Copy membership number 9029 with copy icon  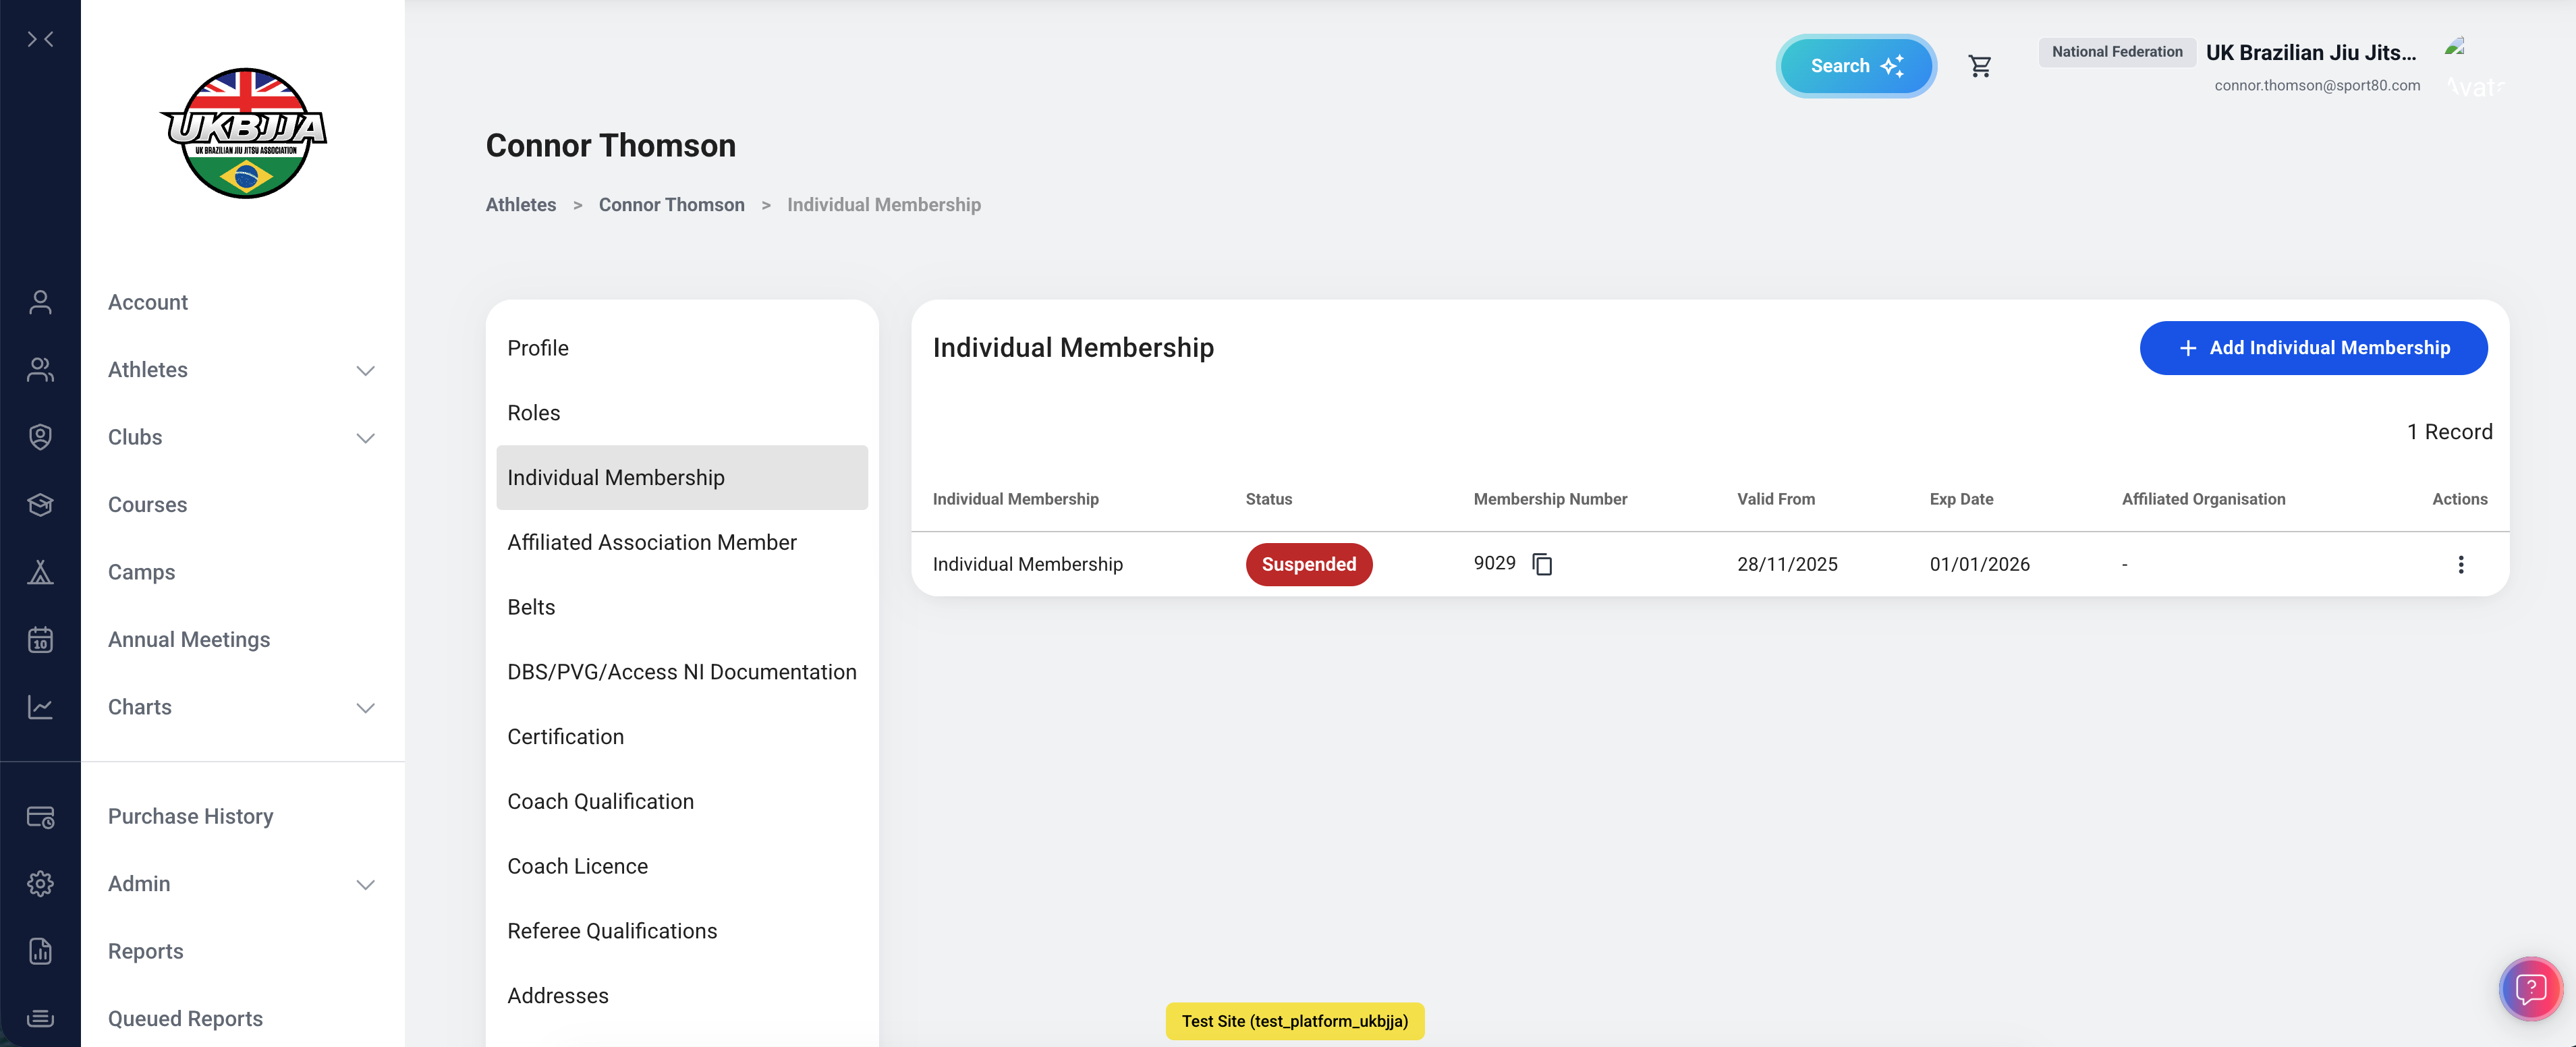[1542, 564]
